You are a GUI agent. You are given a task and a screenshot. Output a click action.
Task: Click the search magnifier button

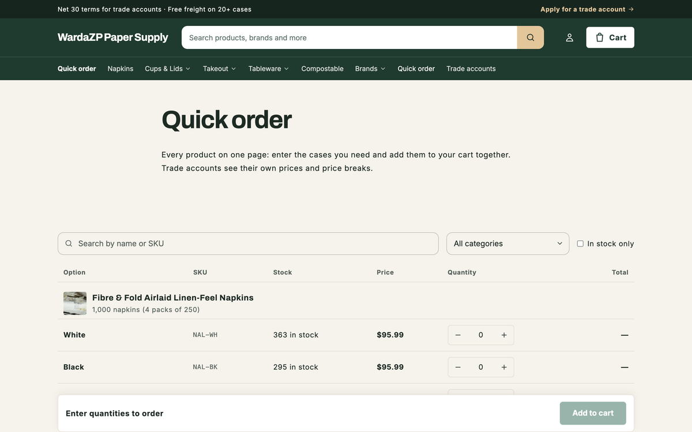[x=531, y=37]
